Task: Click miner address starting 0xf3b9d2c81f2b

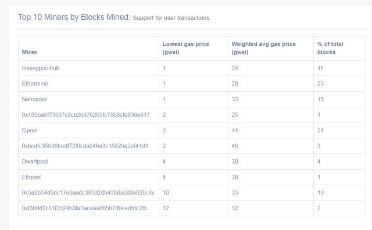Action: tap(84, 208)
